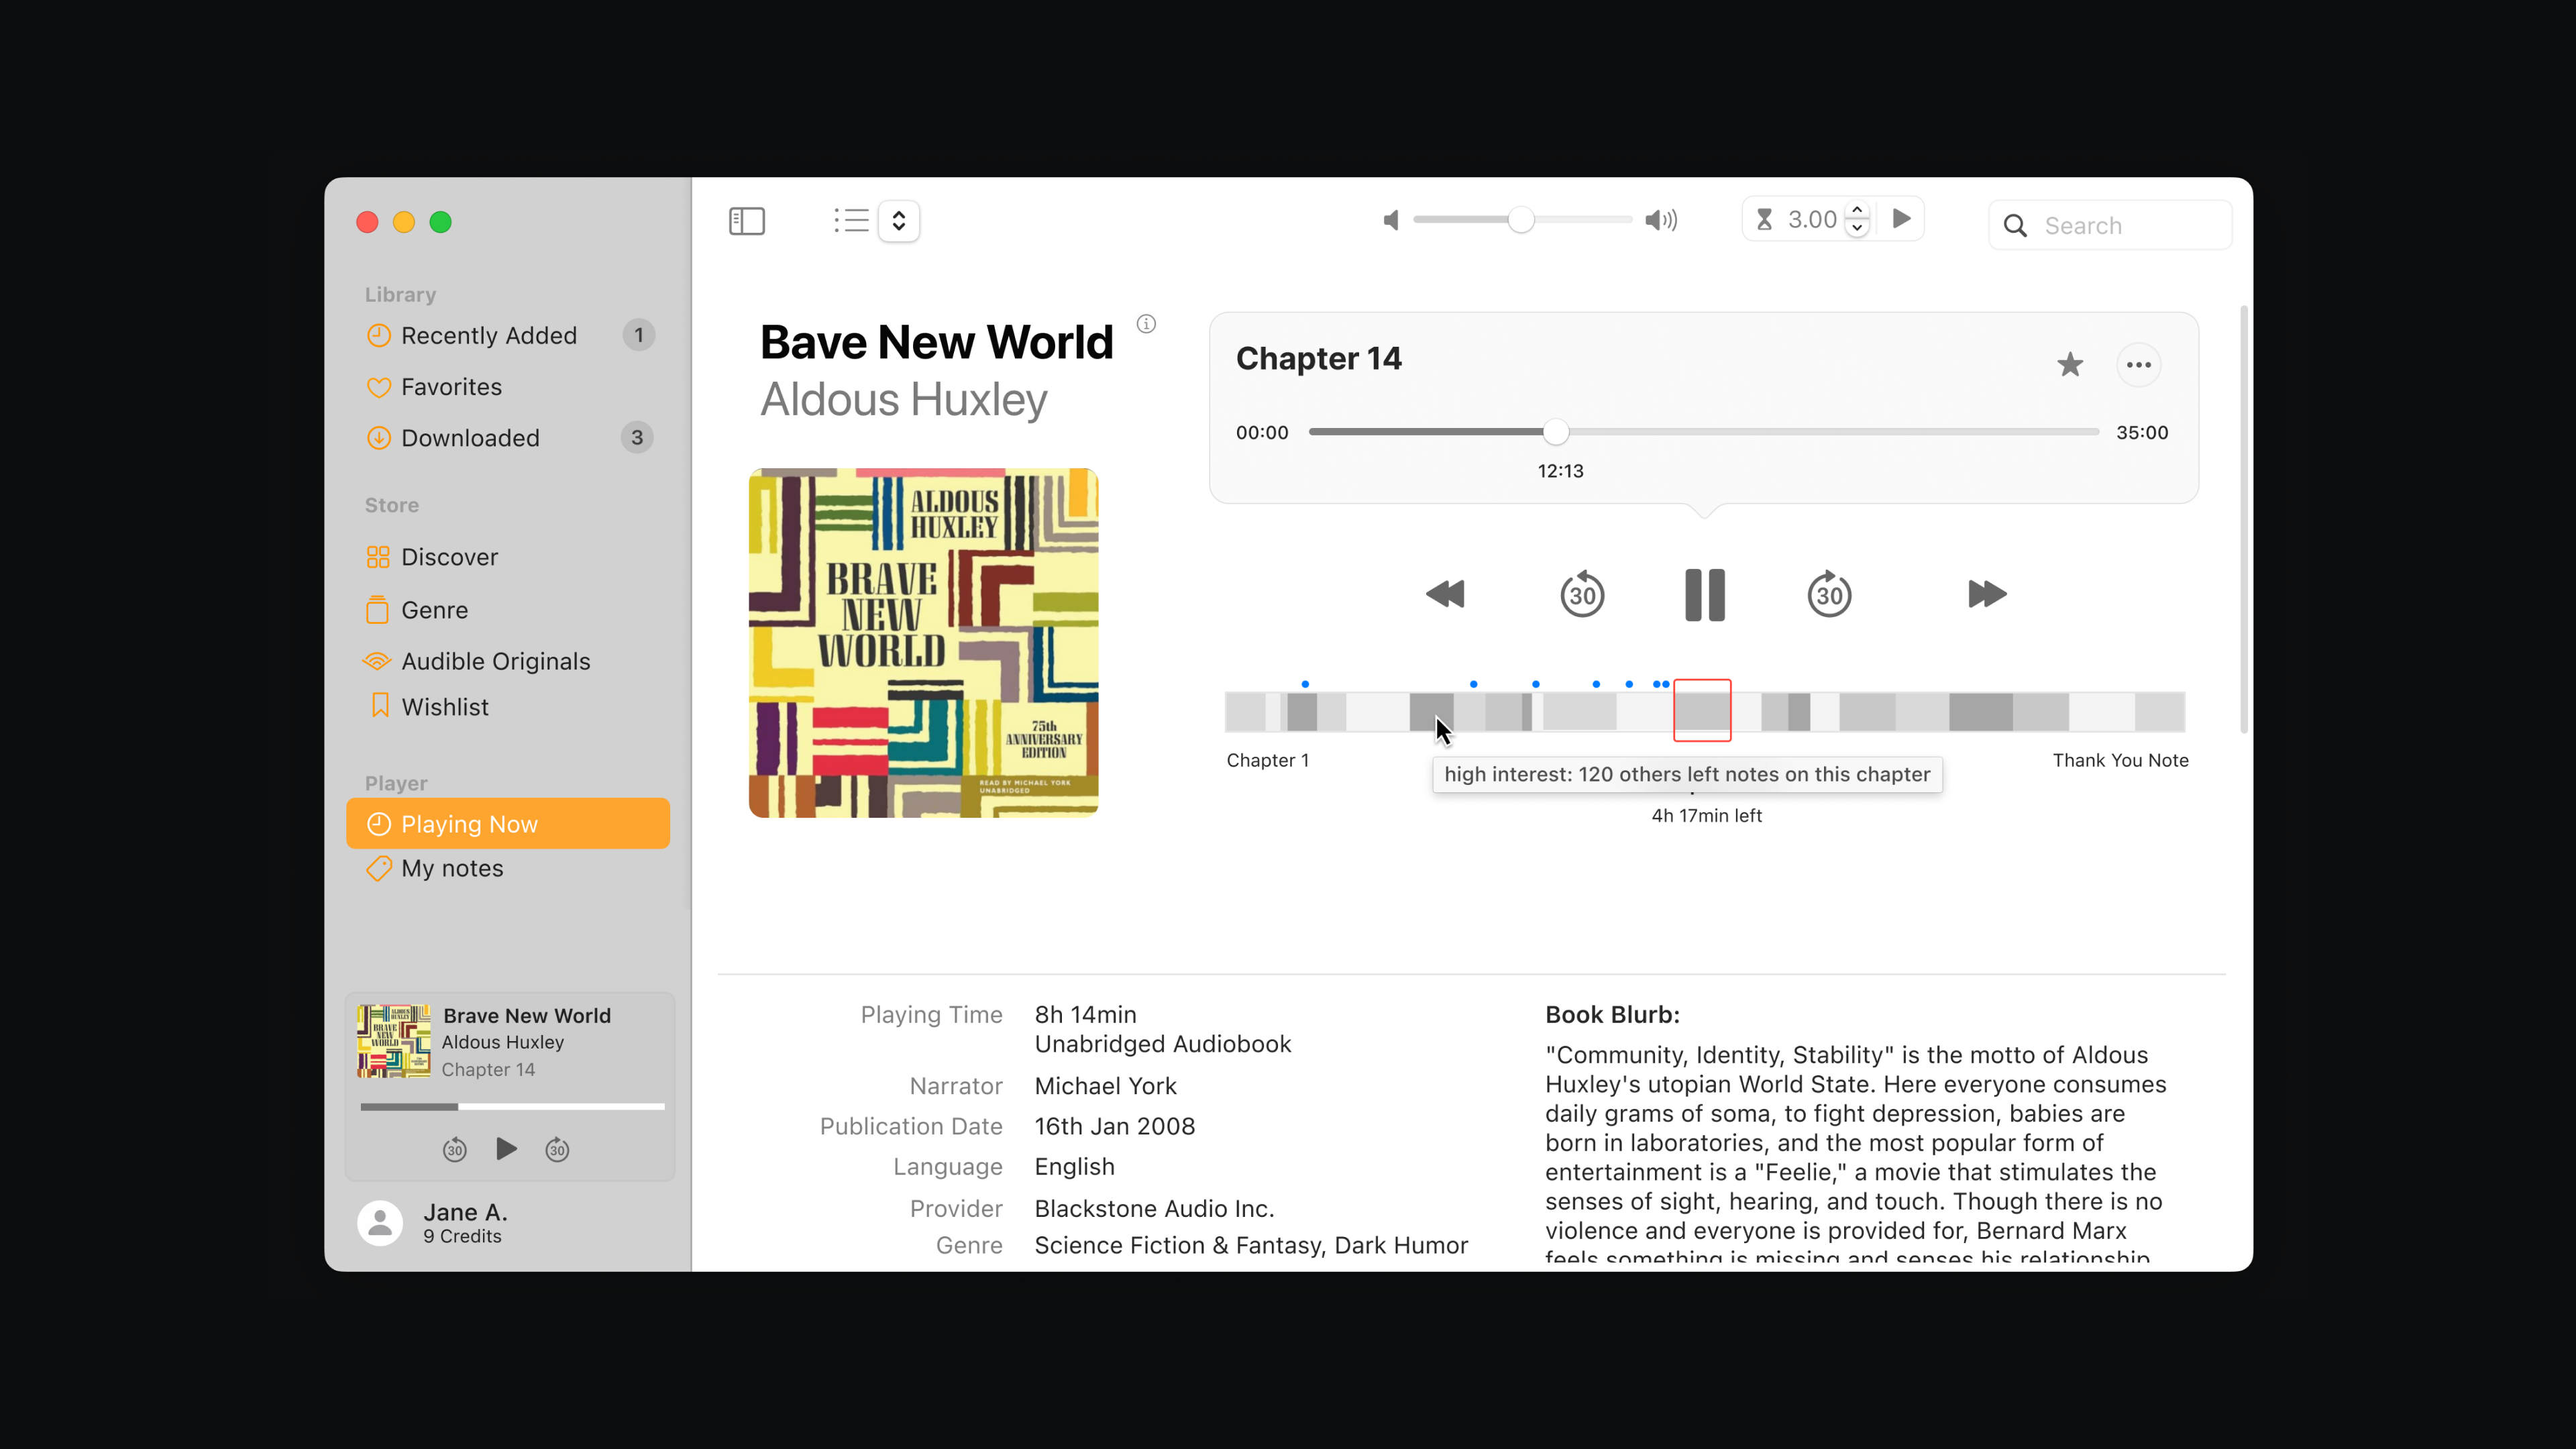Increase sleep timer value with stepper arrow
Viewport: 2576px width, 1449px height.
coord(1857,211)
